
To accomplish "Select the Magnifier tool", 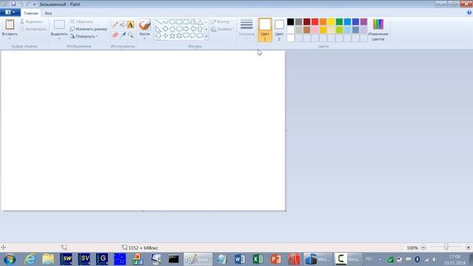I will (130, 35).
